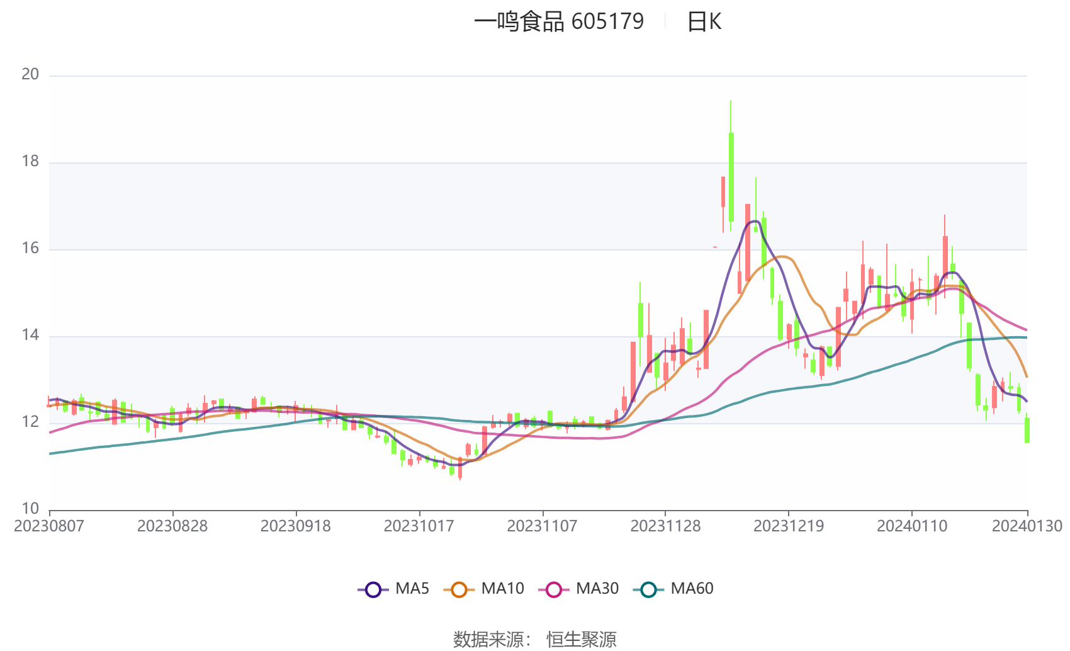
Task: Toggle the MA5 legend marker
Action: [373, 589]
